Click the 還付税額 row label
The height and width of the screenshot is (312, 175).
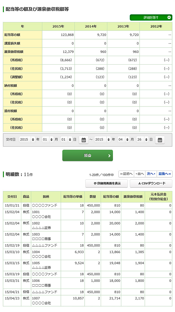(x=23, y=111)
